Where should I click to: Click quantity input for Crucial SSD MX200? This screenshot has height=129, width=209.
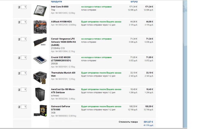click(x=24, y=57)
